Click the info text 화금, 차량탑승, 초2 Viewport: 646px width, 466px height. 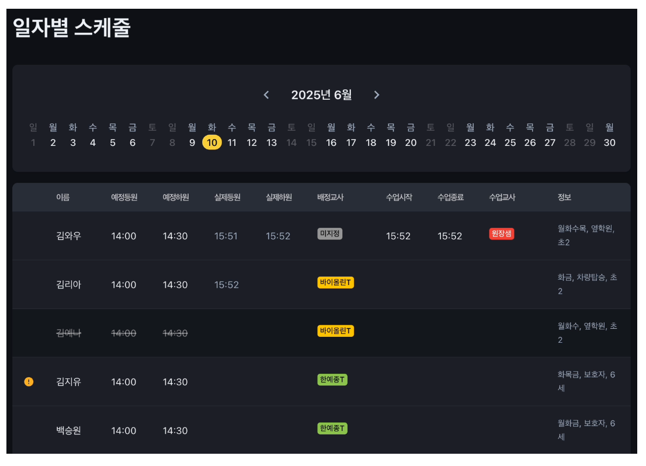click(x=588, y=284)
